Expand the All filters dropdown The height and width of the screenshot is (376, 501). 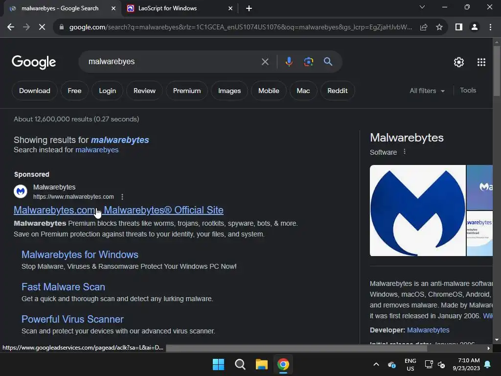(x=427, y=91)
